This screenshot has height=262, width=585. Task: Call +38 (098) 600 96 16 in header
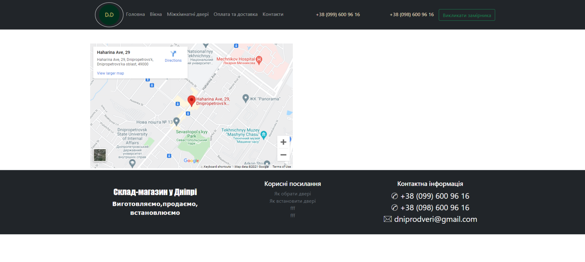point(412,15)
